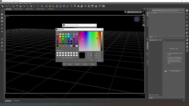The width and height of the screenshot is (189, 106).
Task: Switch to the Shader Mixer tab
Action: [x=30, y=9]
